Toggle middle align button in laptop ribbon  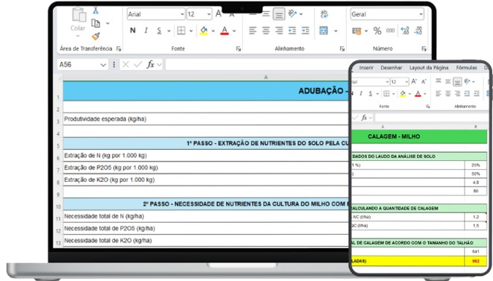click(266, 14)
